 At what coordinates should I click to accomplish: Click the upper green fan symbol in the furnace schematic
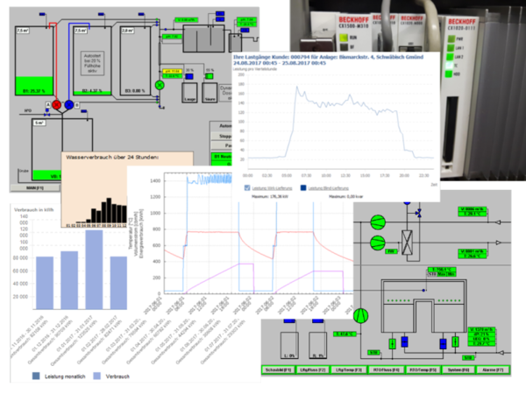tap(378, 222)
